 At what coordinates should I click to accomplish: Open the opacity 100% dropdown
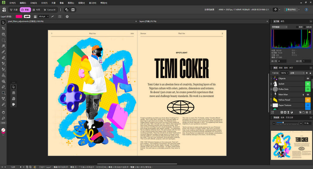point(284,73)
